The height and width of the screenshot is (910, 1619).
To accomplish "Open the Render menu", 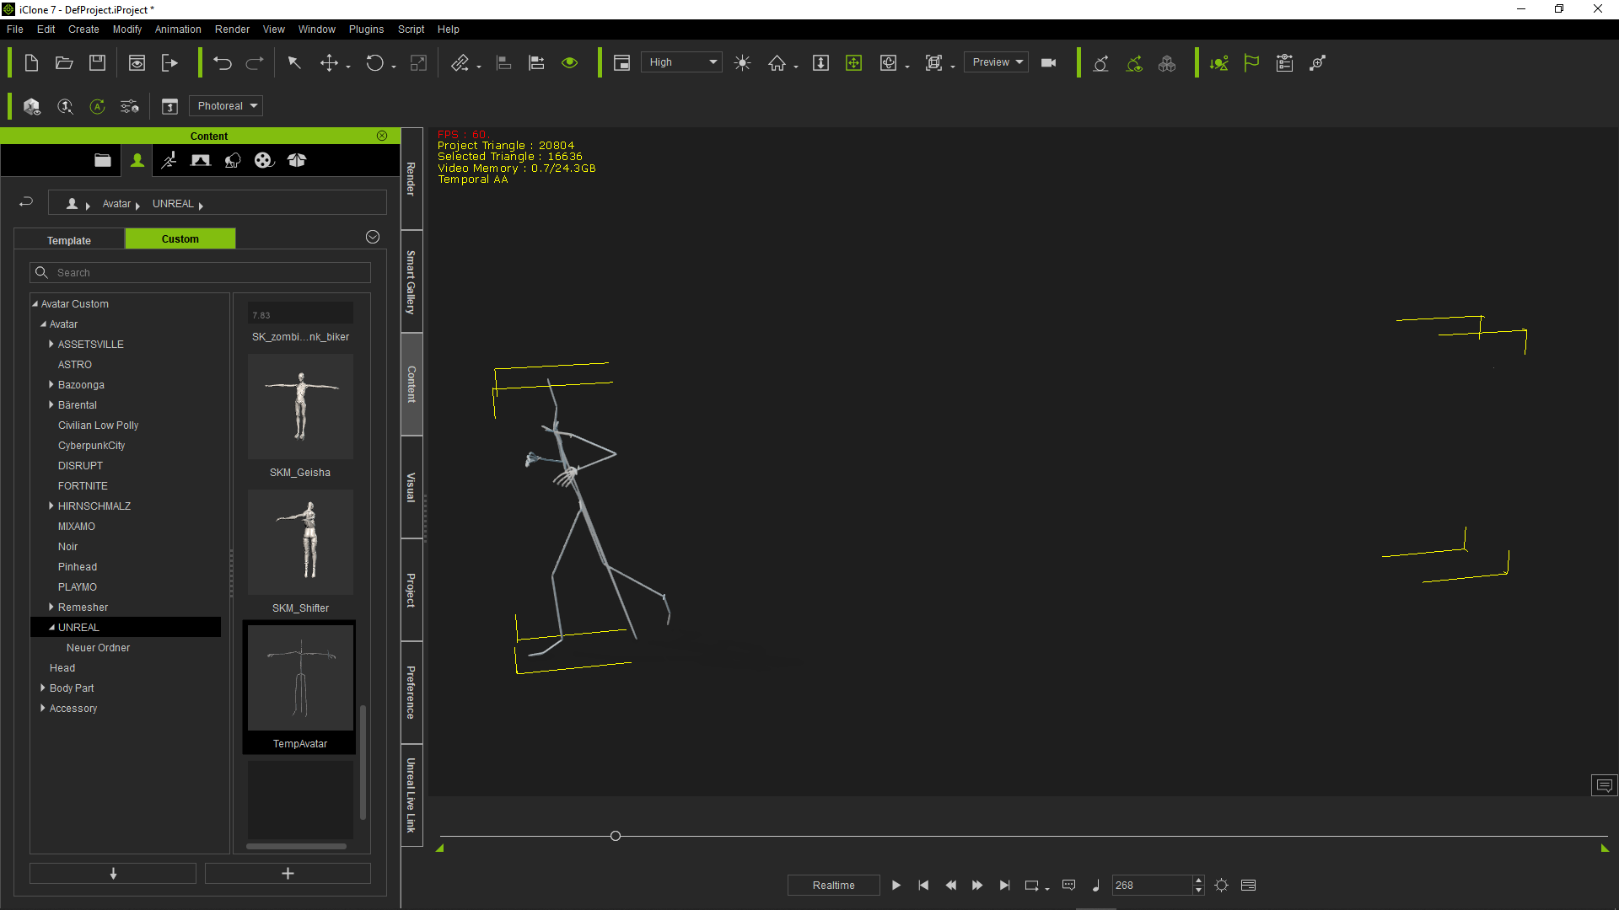I will pyautogui.click(x=232, y=29).
